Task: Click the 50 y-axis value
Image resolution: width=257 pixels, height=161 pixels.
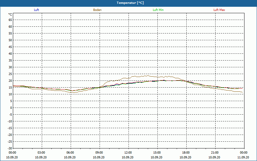Action: pyautogui.click(x=10, y=40)
